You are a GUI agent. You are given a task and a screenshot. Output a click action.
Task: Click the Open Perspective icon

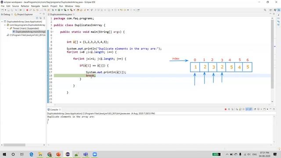270,10
